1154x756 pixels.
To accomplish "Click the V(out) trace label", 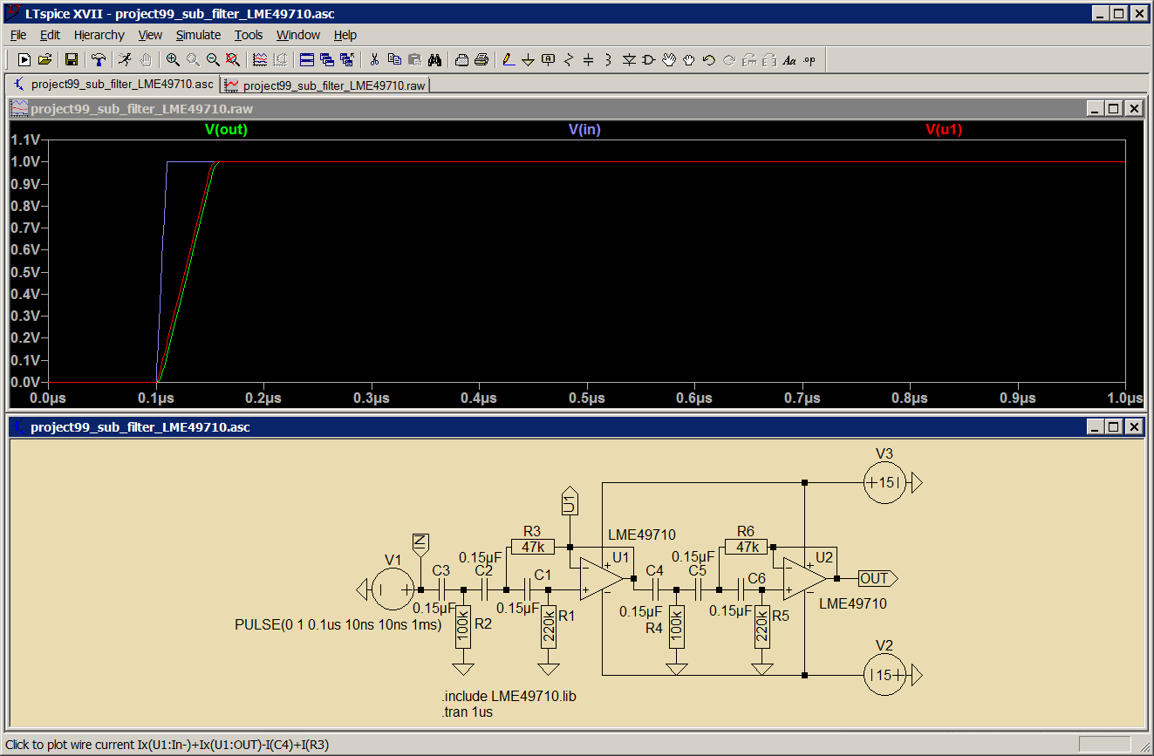I will point(227,130).
